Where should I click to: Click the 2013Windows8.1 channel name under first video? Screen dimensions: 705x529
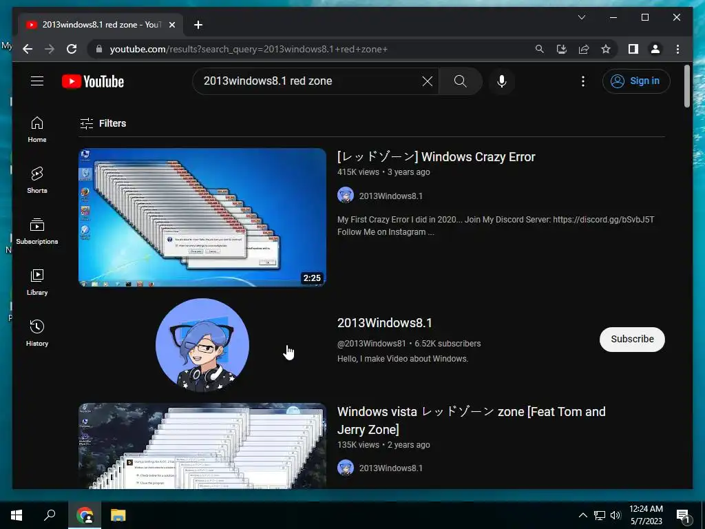[391, 196]
